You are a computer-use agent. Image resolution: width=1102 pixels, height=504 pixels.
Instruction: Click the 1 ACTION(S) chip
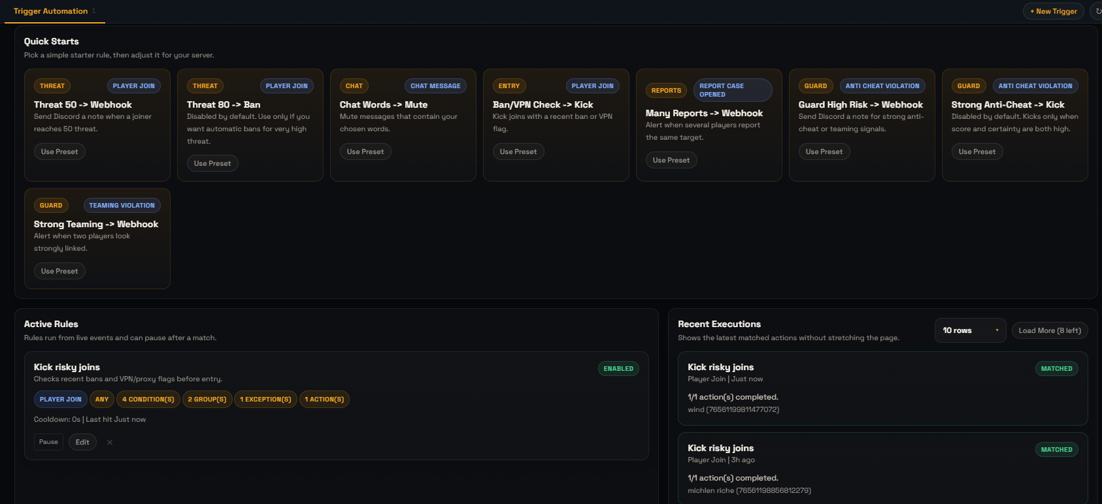point(324,399)
